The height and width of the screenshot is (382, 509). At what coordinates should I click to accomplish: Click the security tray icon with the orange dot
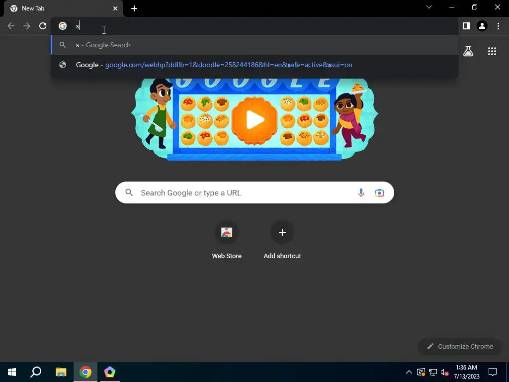coord(421,372)
